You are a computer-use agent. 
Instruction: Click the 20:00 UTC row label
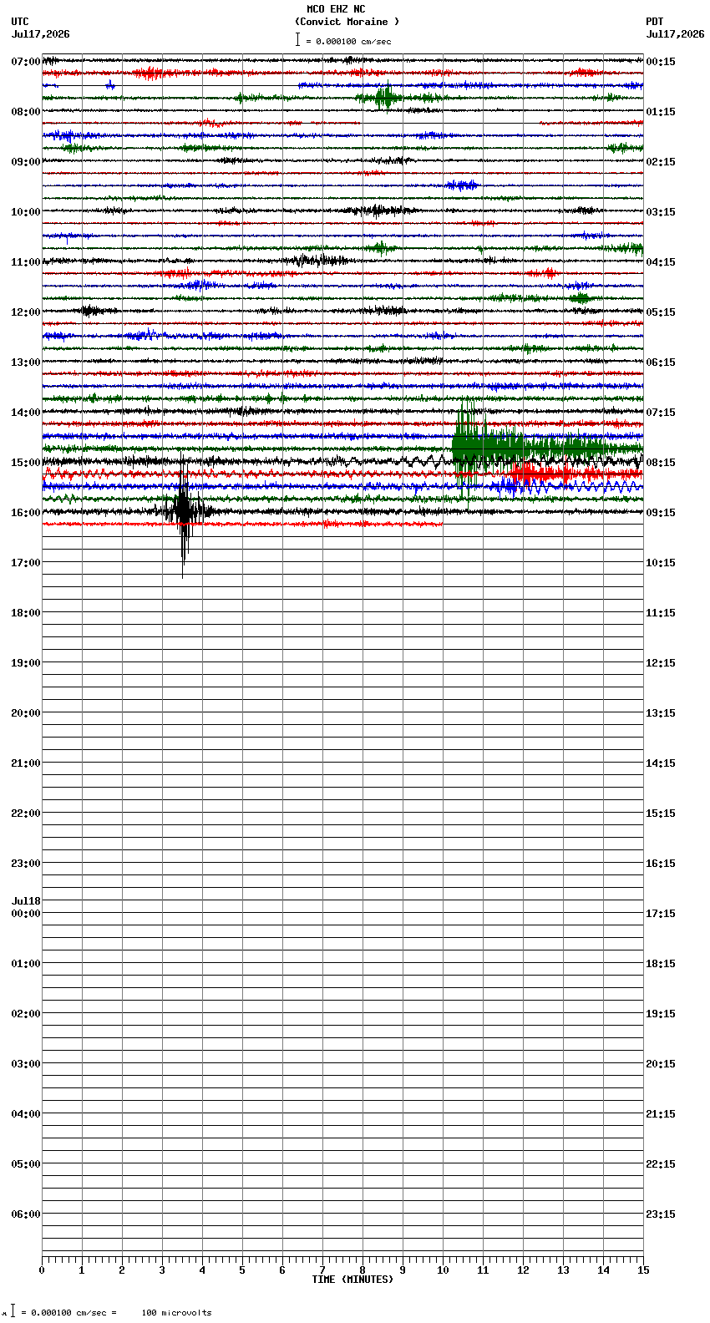click(26, 713)
